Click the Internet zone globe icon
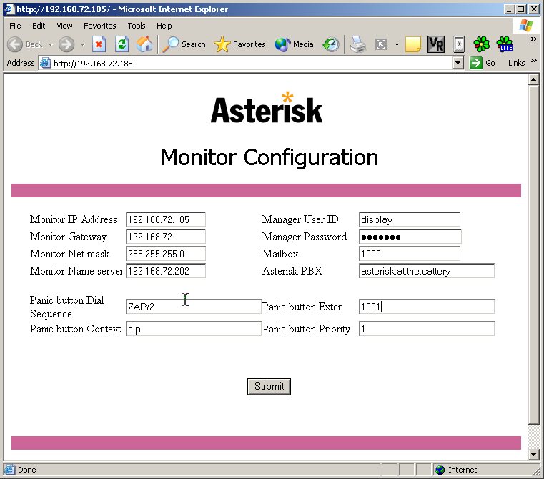This screenshot has height=479, width=544. 440,470
